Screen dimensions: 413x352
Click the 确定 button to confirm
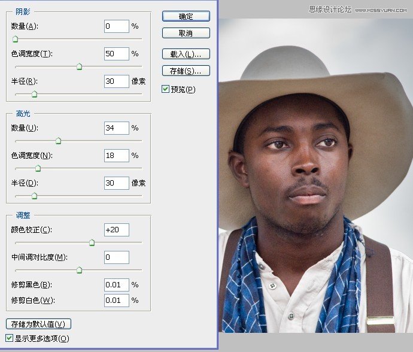pos(186,16)
